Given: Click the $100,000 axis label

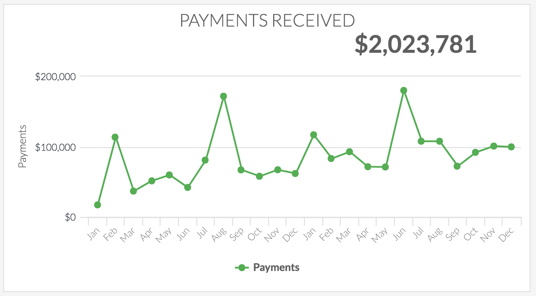Looking at the screenshot, I should [56, 148].
